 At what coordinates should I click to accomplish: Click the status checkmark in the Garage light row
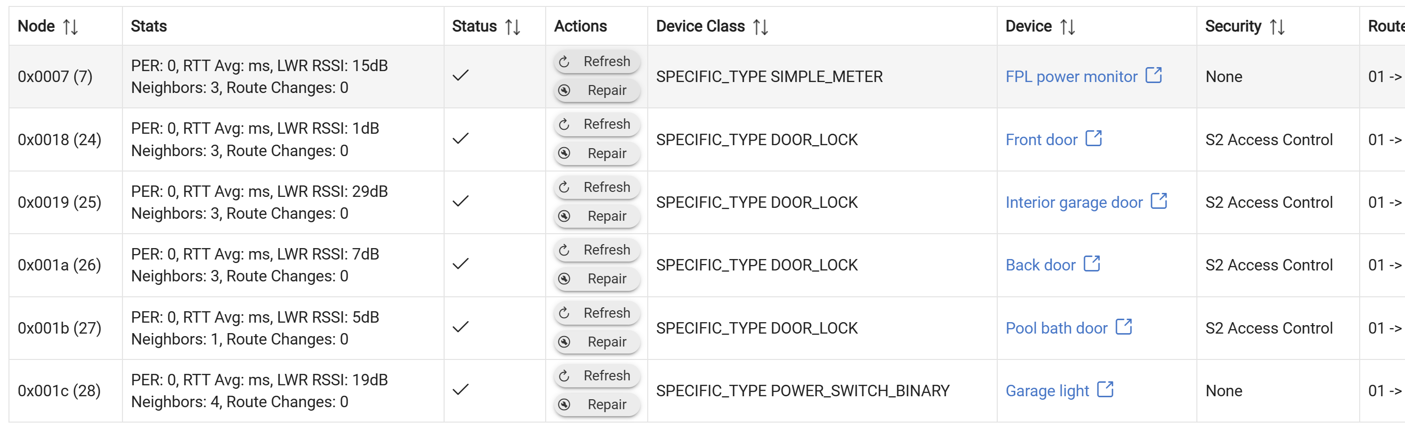(461, 390)
